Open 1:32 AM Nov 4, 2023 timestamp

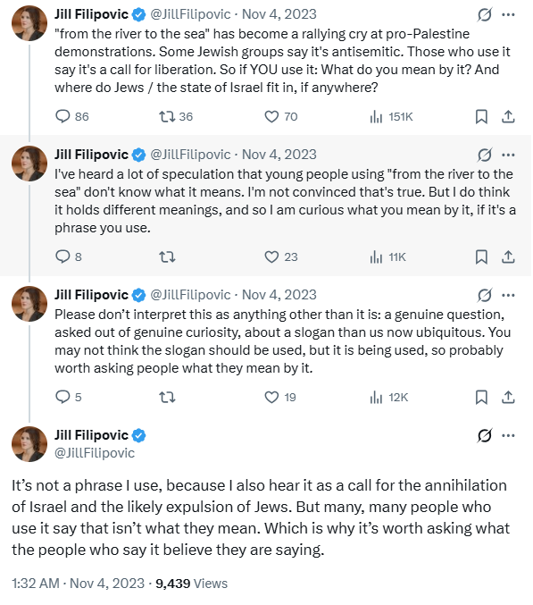pos(79,584)
